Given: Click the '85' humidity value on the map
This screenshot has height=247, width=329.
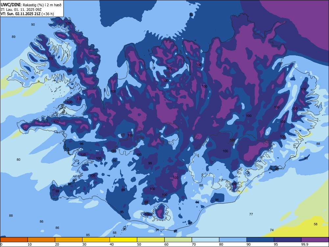Looking at the screenshot, I should click(88, 235).
